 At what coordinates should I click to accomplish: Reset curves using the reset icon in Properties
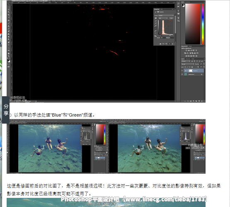click(x=166, y=44)
